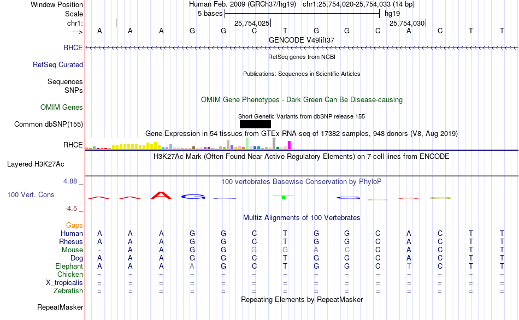Click the tall light-green GTEx expression bar

tap(247, 144)
